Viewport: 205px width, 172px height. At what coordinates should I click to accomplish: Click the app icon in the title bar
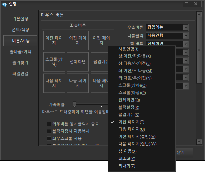(x=4, y=4)
